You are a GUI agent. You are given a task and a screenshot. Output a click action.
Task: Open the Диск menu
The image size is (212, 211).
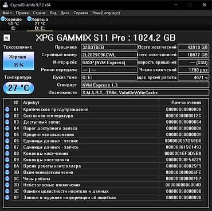tap(65, 13)
